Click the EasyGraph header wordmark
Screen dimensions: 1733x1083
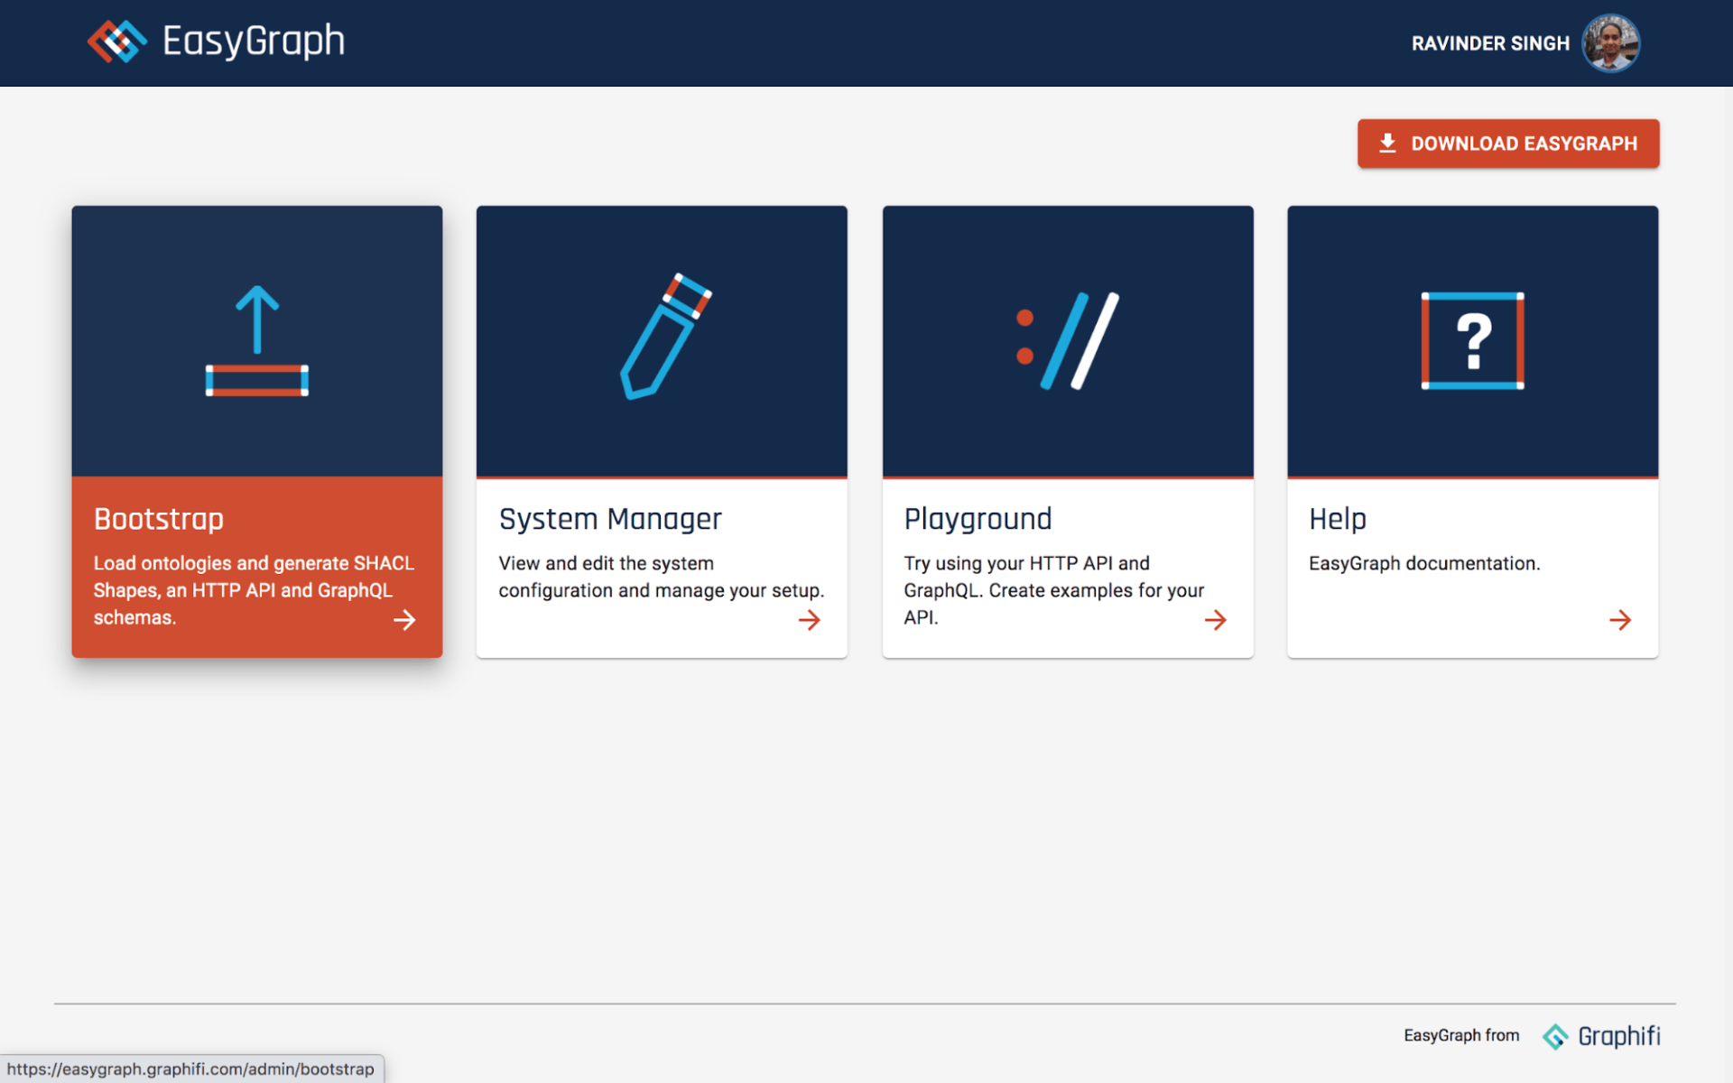(x=254, y=42)
